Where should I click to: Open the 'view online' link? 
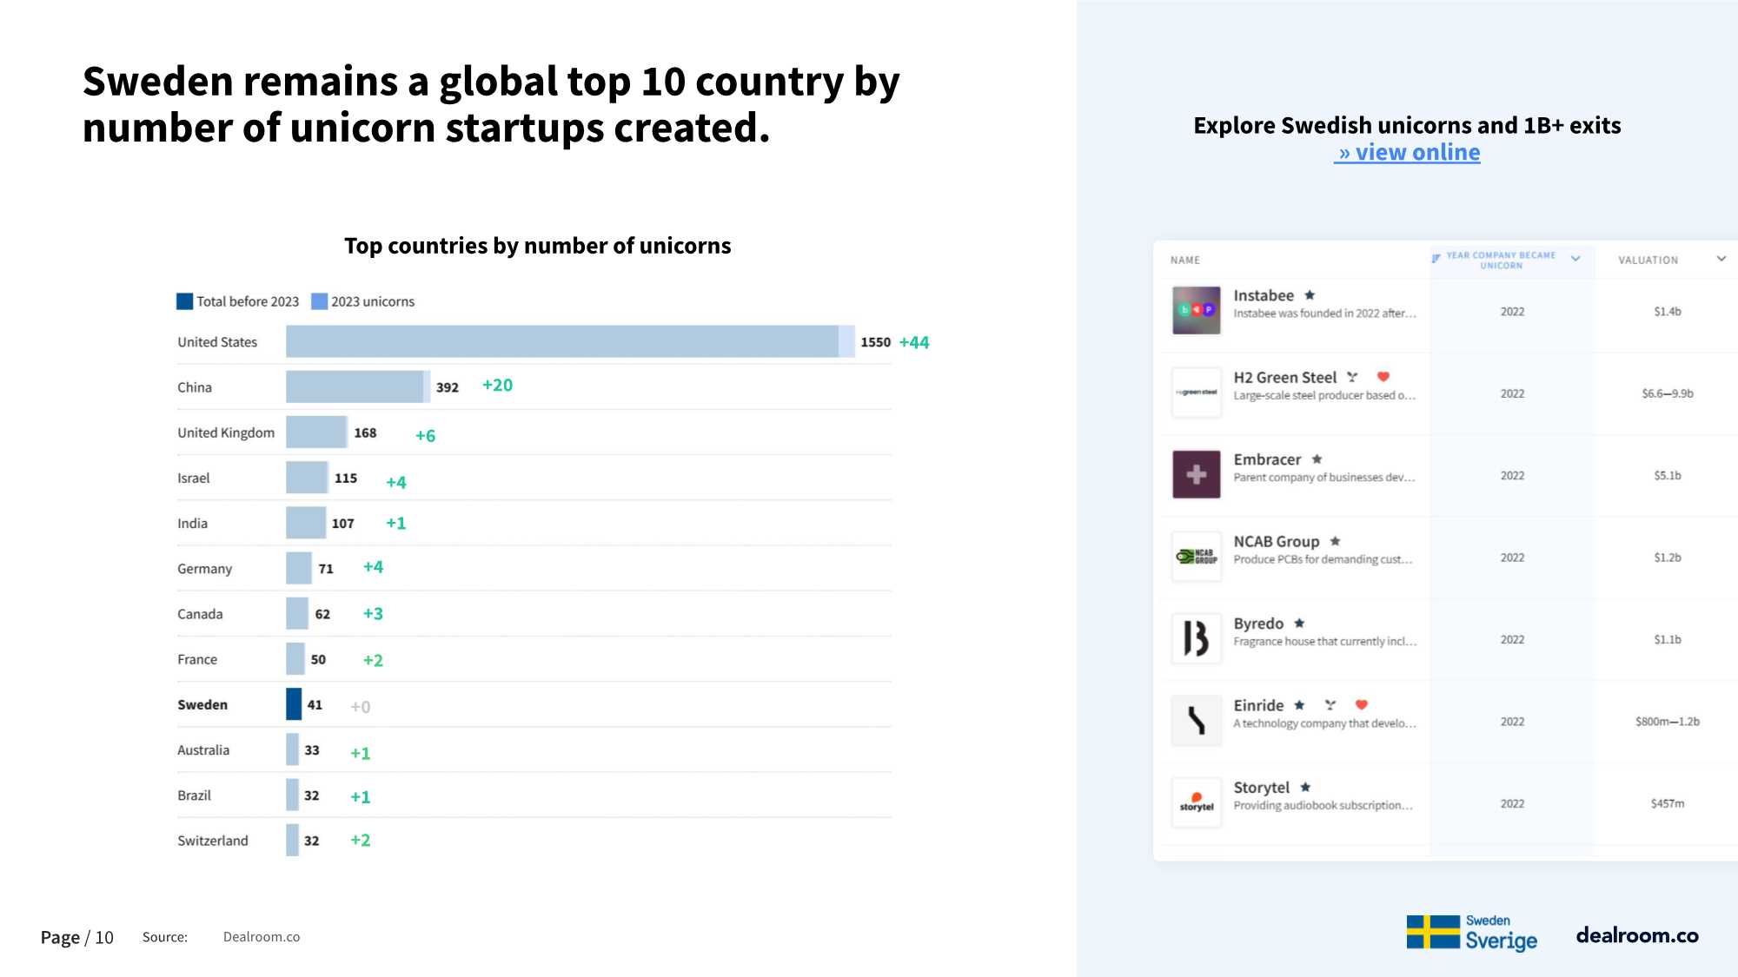pyautogui.click(x=1408, y=153)
